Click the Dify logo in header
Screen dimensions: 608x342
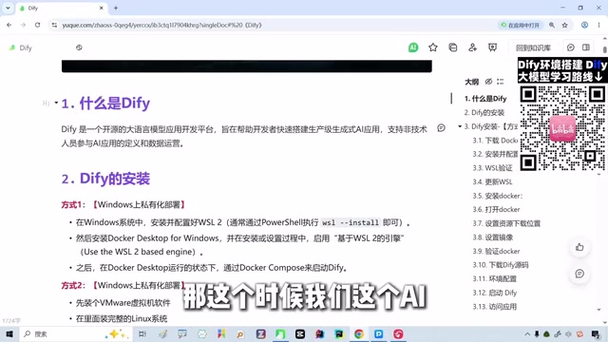click(x=12, y=47)
